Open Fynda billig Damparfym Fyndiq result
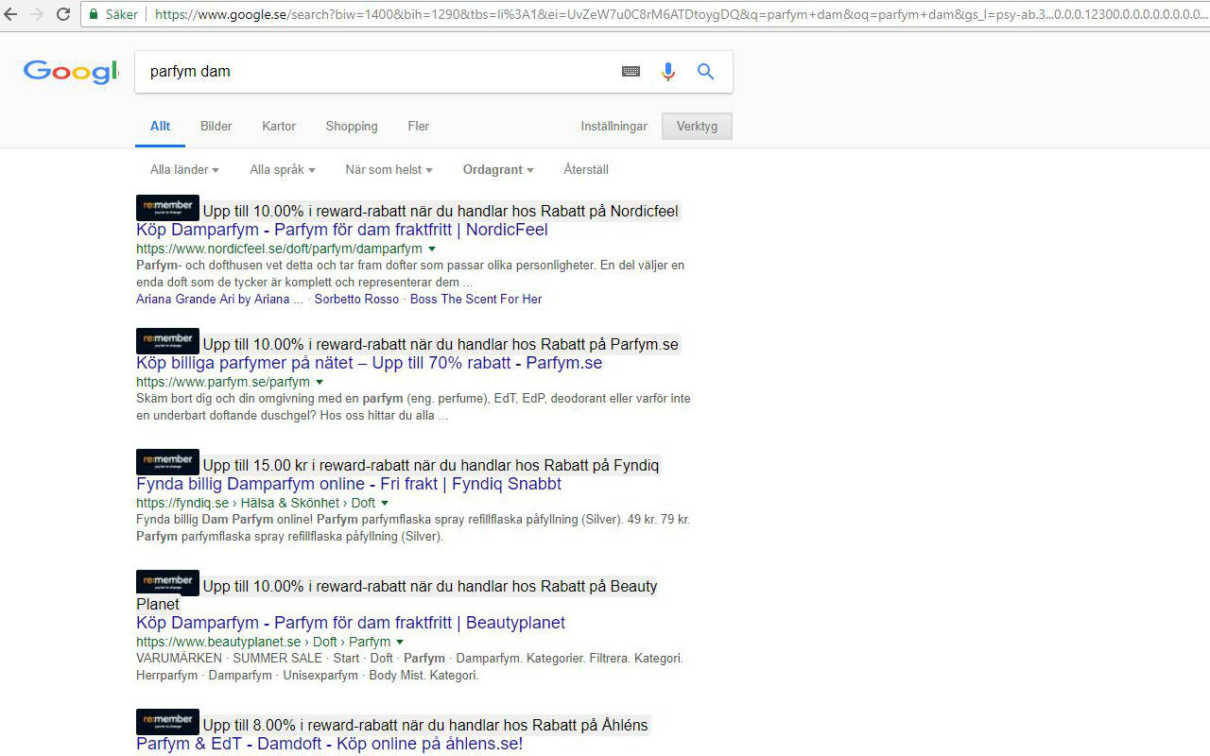This screenshot has width=1210, height=756. coord(349,484)
